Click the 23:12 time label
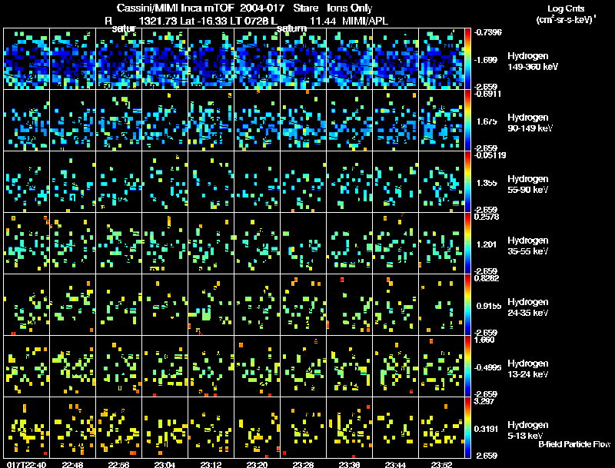The image size is (615, 468). tap(211, 464)
